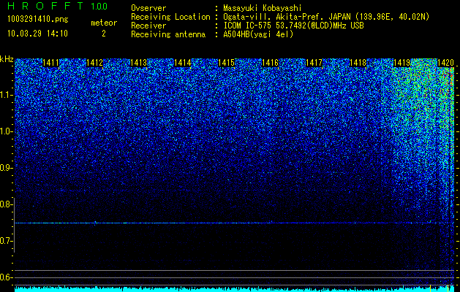Click the Receiving Location label
Screen dimensions: 460x292
(170, 18)
